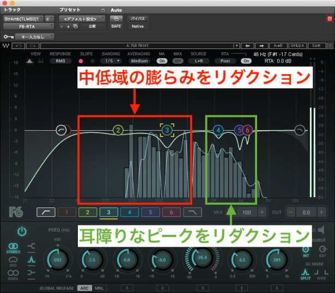The height and width of the screenshot is (293, 335).
Task: Open the プリセット menu arrow
Action: click(103, 10)
